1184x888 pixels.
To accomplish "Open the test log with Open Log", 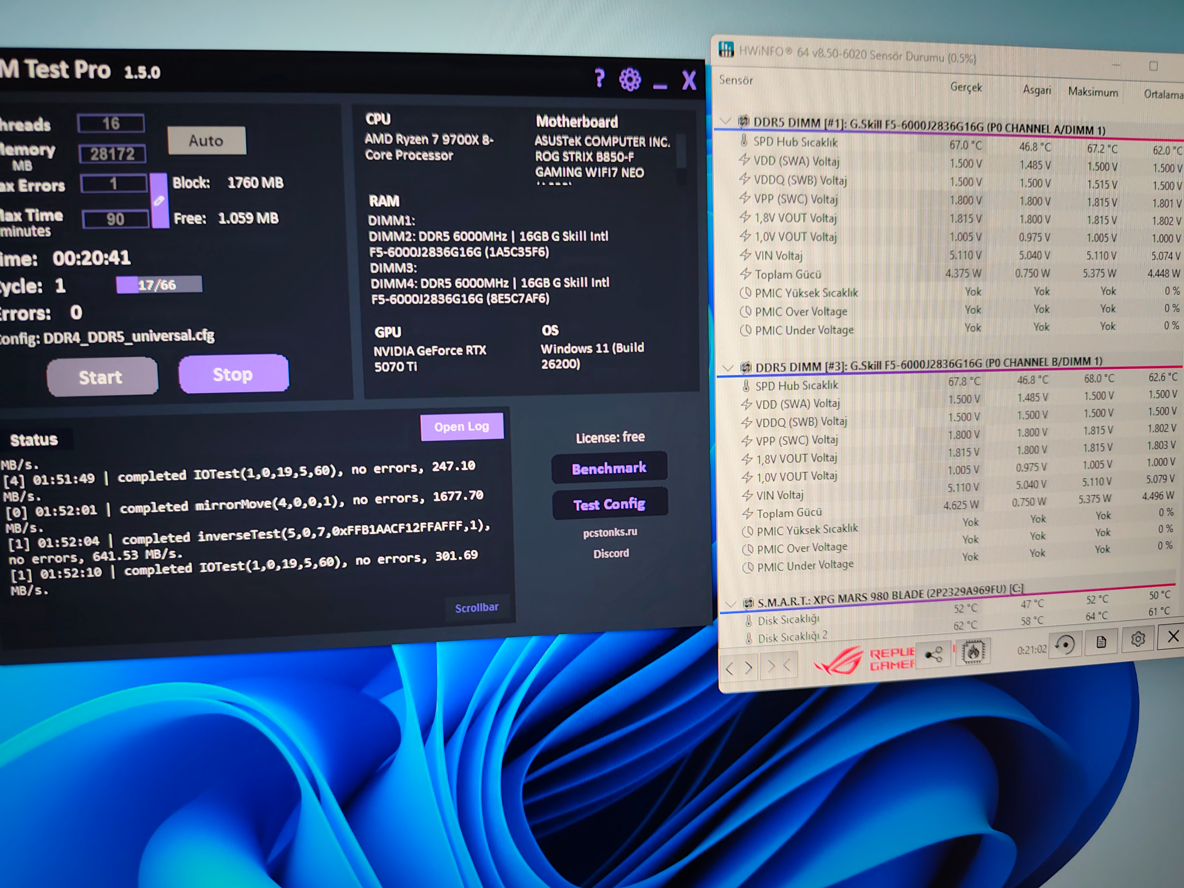I will click(x=462, y=427).
